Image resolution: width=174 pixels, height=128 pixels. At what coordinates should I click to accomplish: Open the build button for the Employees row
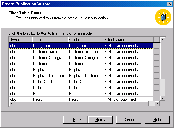(156, 70)
